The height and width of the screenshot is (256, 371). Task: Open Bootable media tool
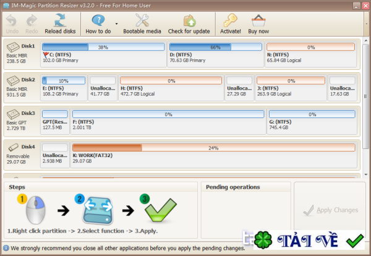tap(142, 20)
